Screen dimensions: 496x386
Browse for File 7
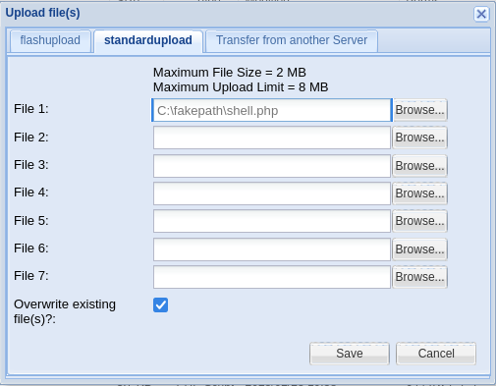pyautogui.click(x=419, y=277)
